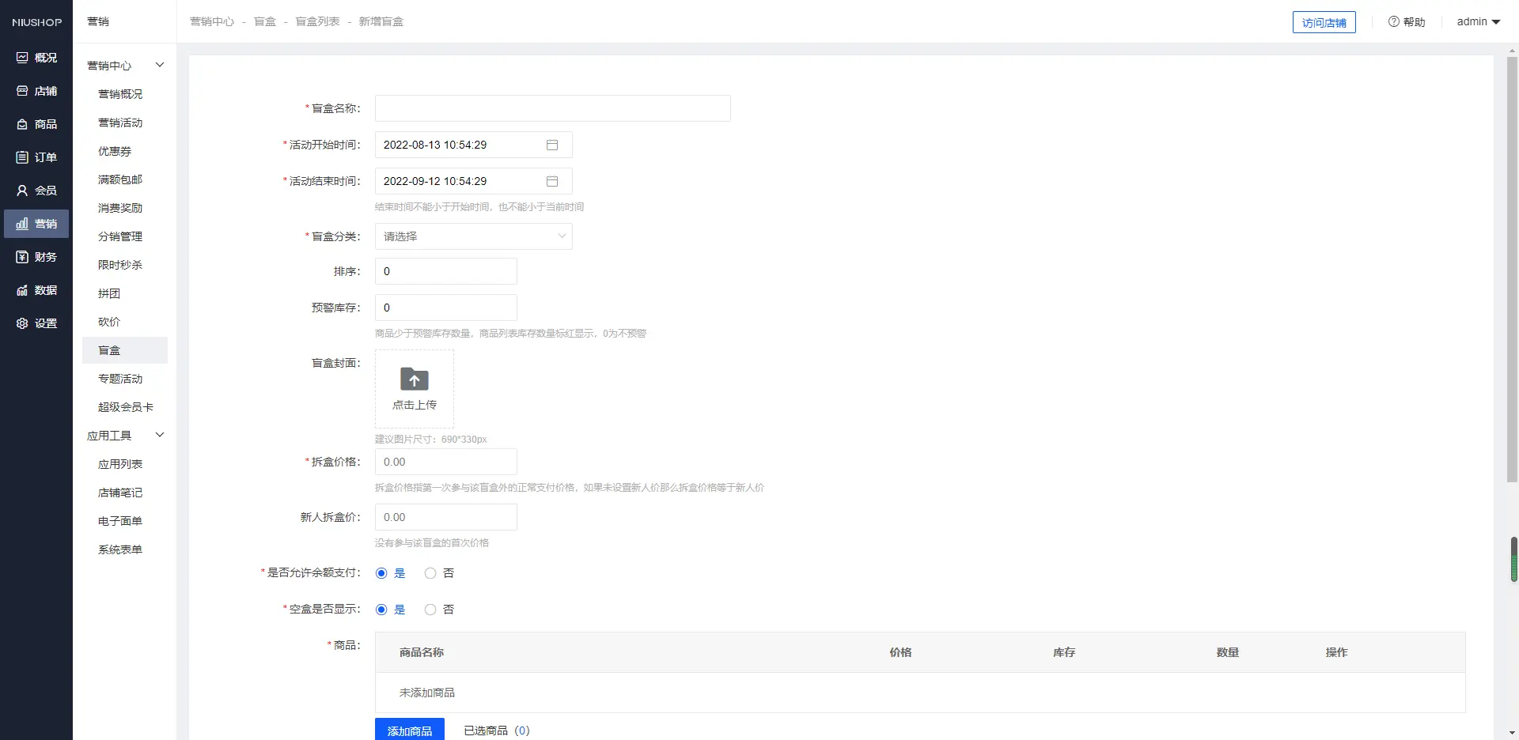Open 优惠券 in the side menu
Viewport: 1519px width, 740px height.
tap(115, 151)
